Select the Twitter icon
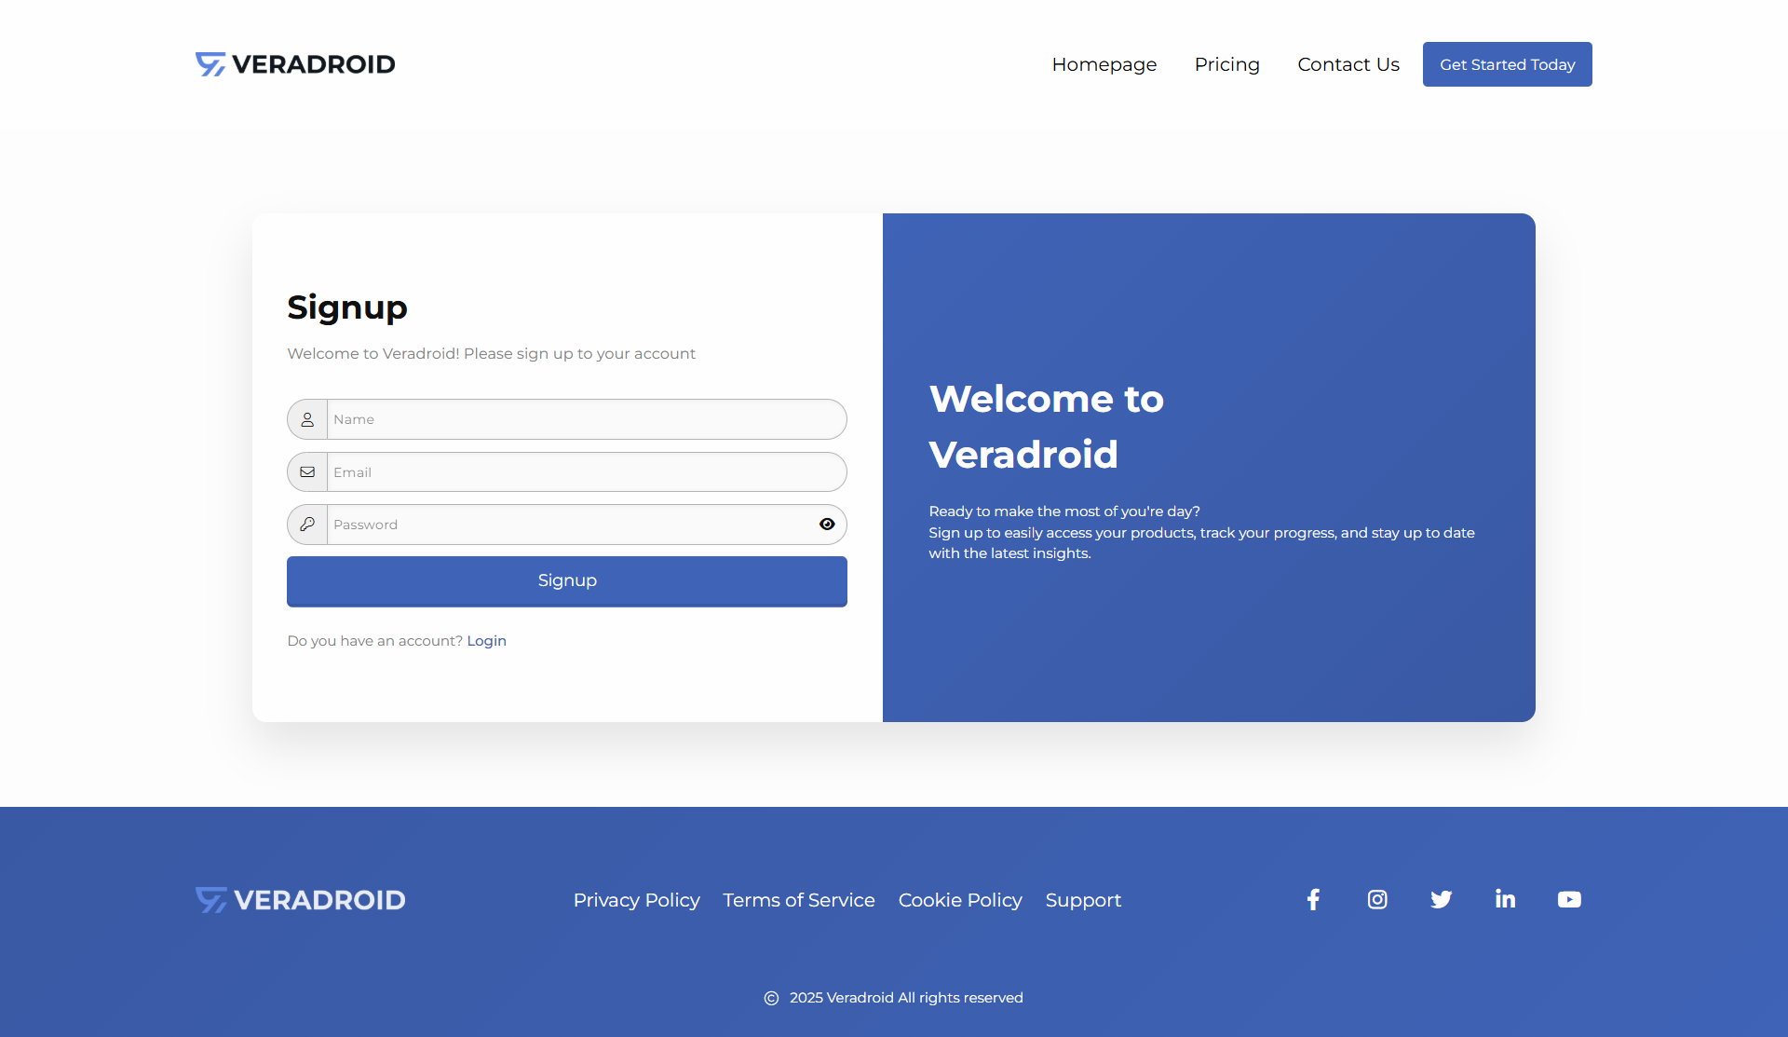The image size is (1788, 1037). point(1441,899)
